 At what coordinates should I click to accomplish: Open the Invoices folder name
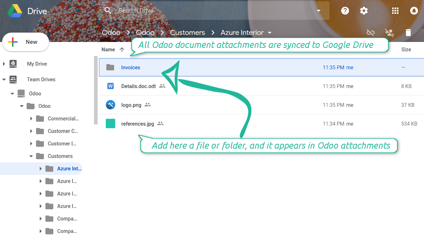131,67
